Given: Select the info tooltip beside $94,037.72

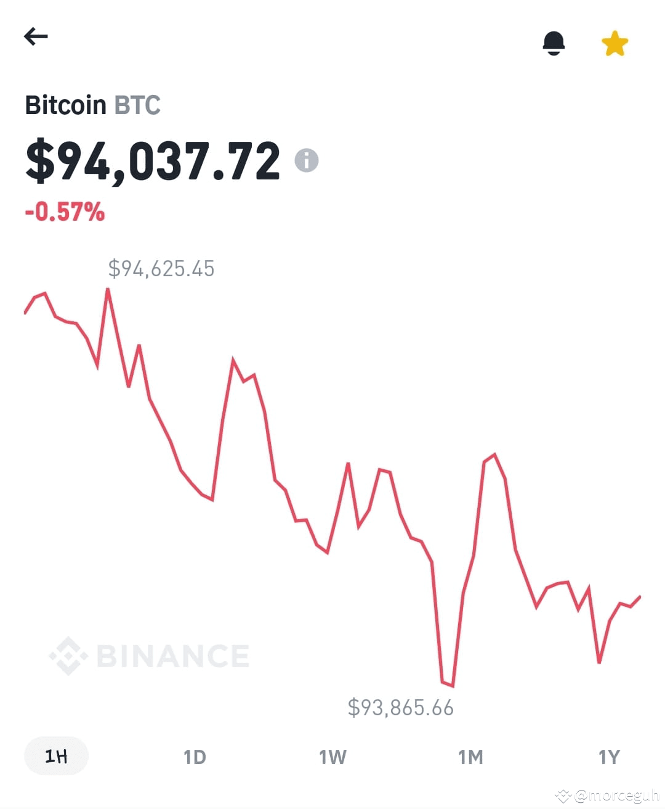Looking at the screenshot, I should coord(306,160).
